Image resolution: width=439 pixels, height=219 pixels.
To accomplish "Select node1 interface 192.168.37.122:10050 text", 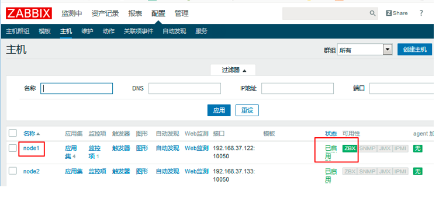I will pos(234,152).
